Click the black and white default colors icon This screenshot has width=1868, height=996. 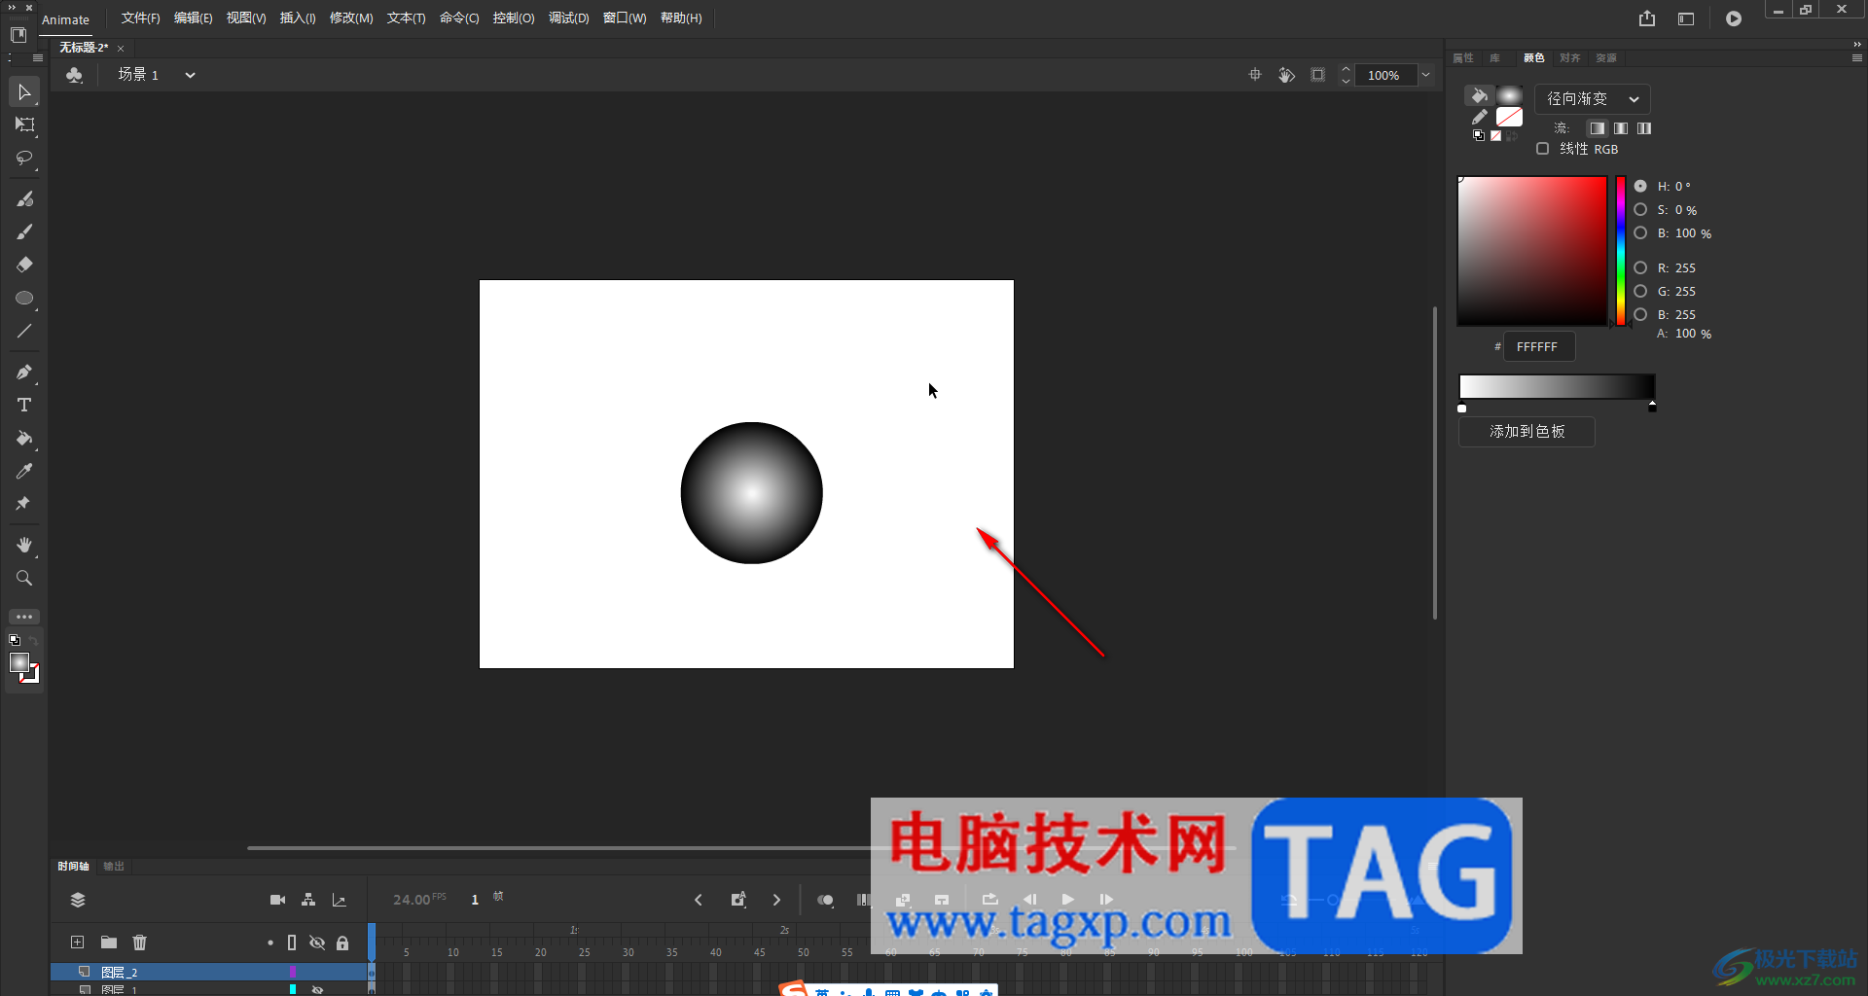click(1479, 135)
